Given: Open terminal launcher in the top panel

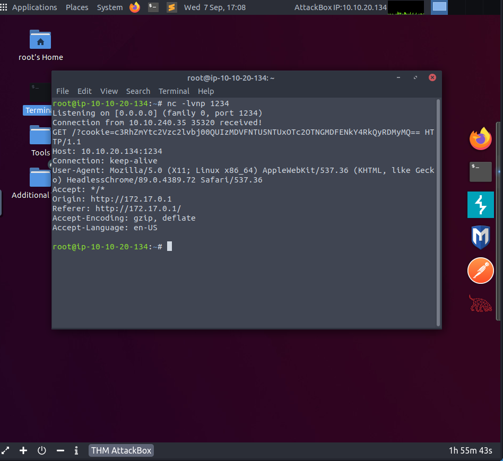Looking at the screenshot, I should (153, 7).
